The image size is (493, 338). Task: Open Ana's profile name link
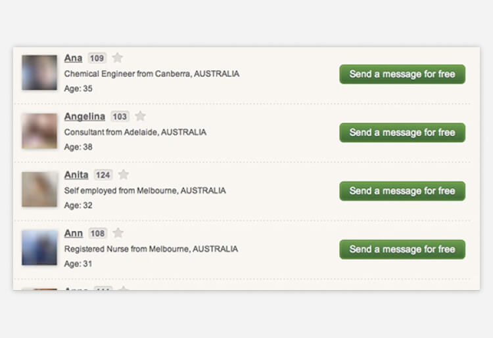[73, 58]
